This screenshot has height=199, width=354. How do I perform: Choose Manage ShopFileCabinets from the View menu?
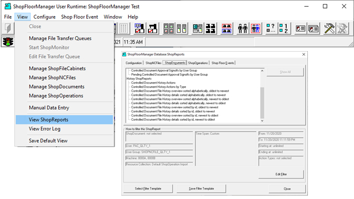point(64,68)
